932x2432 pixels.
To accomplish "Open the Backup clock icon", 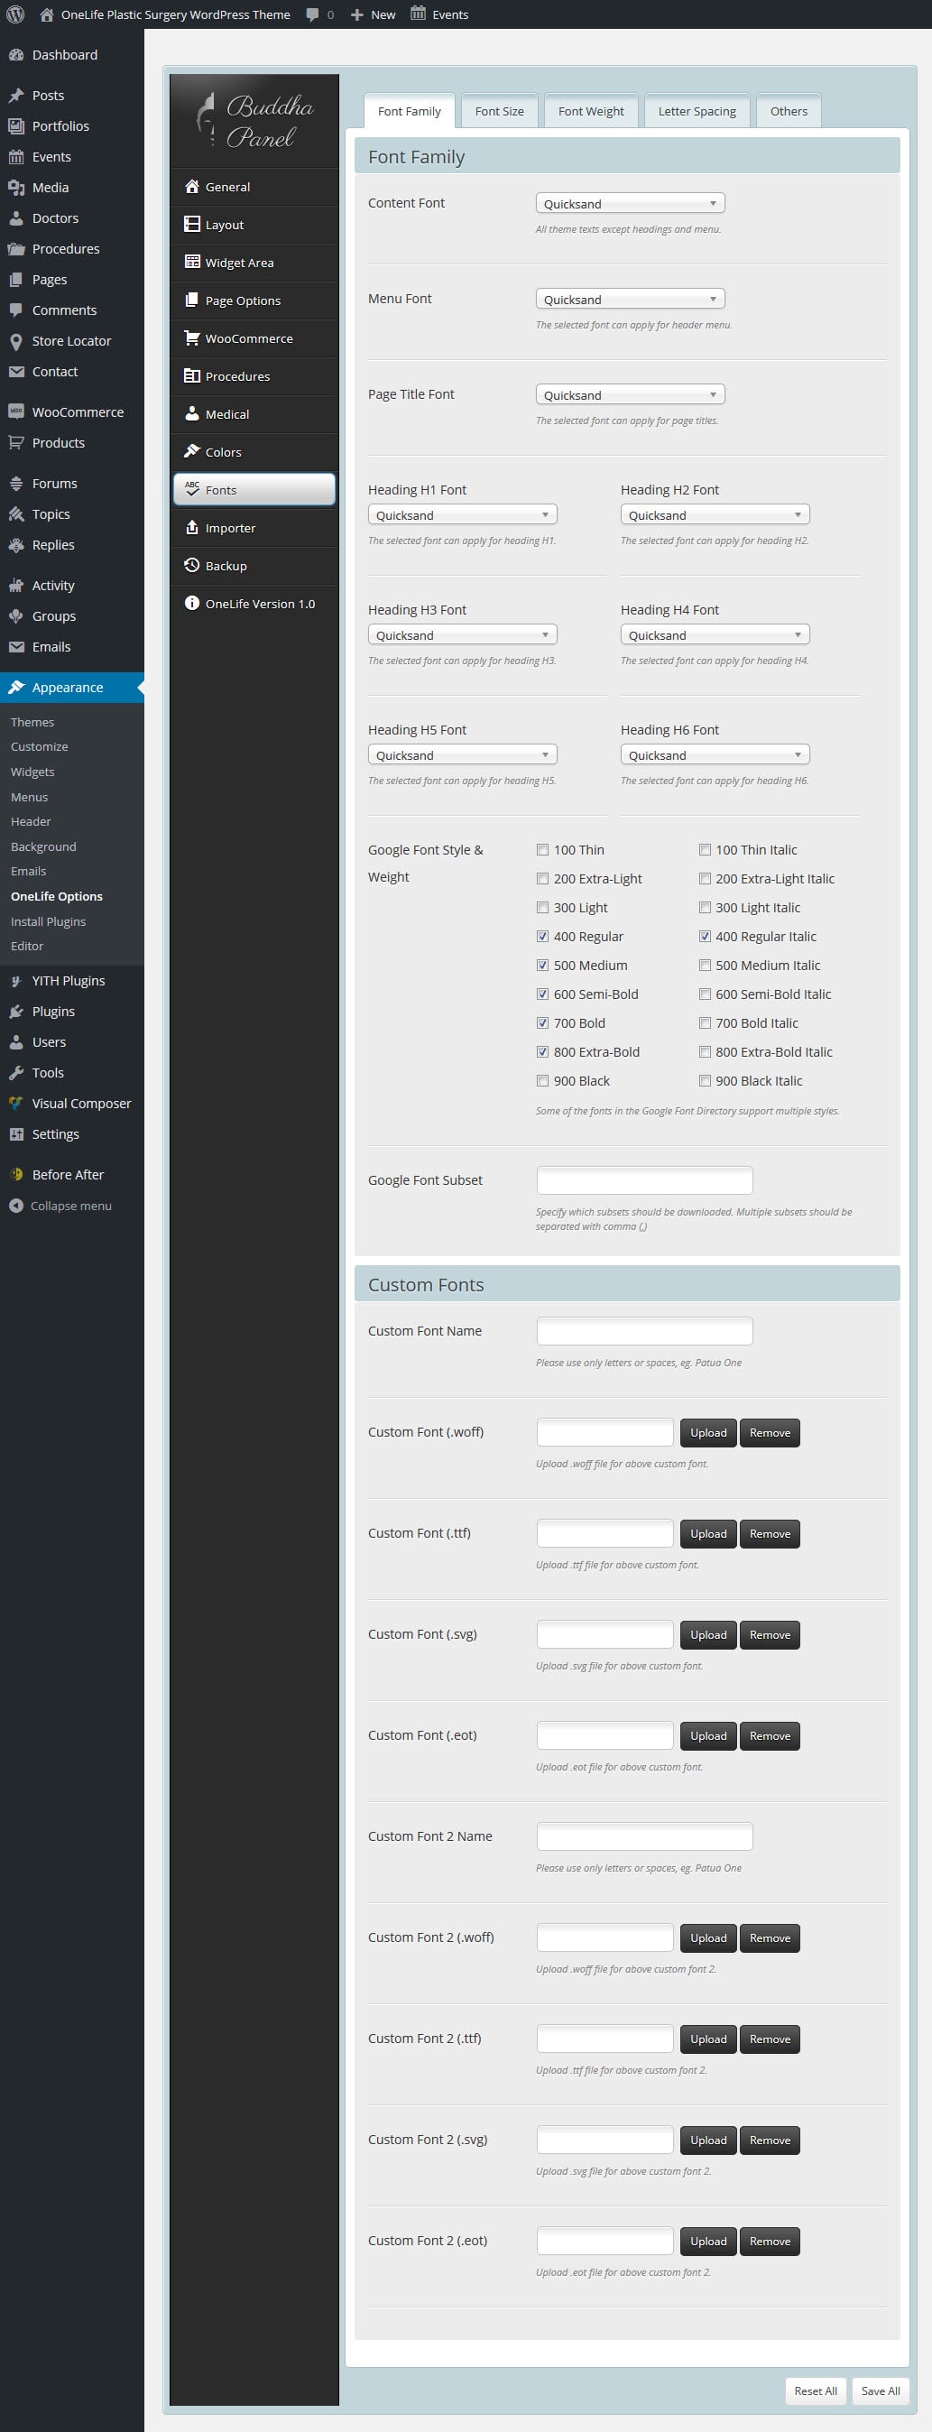I will [x=191, y=566].
